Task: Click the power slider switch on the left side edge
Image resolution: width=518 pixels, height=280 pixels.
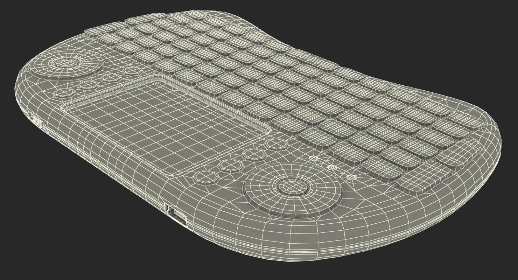Action: pyautogui.click(x=35, y=120)
